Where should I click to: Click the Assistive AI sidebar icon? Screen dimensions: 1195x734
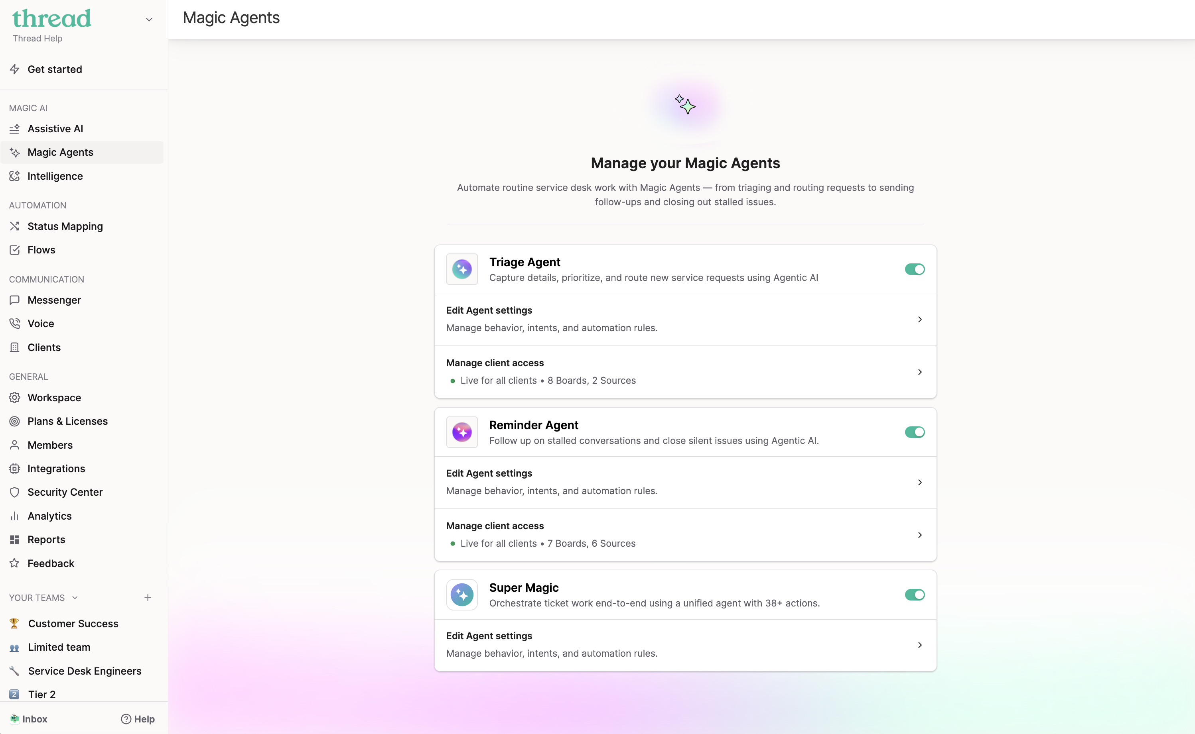pyautogui.click(x=15, y=129)
